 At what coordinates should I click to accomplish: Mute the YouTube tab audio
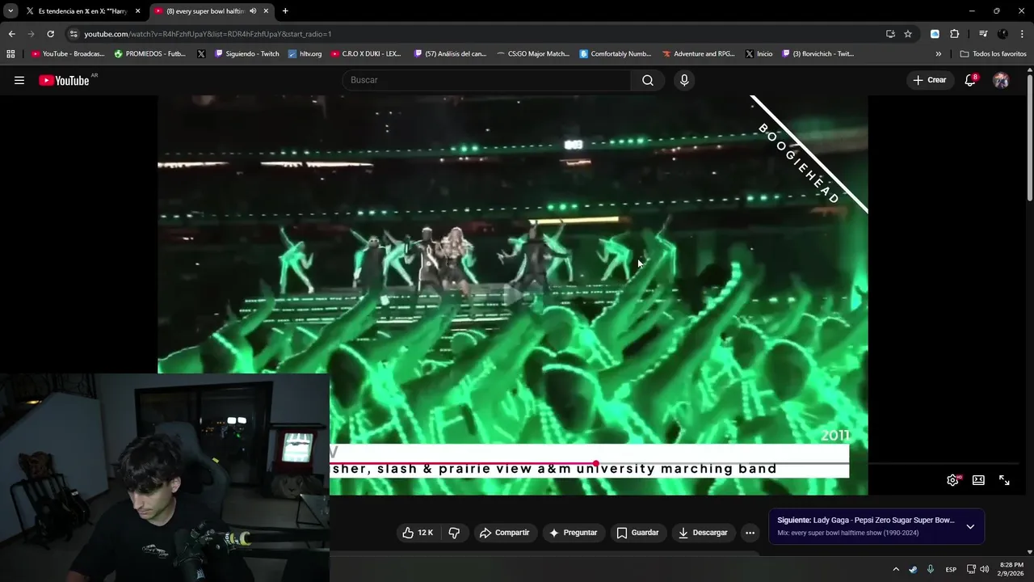253,11
